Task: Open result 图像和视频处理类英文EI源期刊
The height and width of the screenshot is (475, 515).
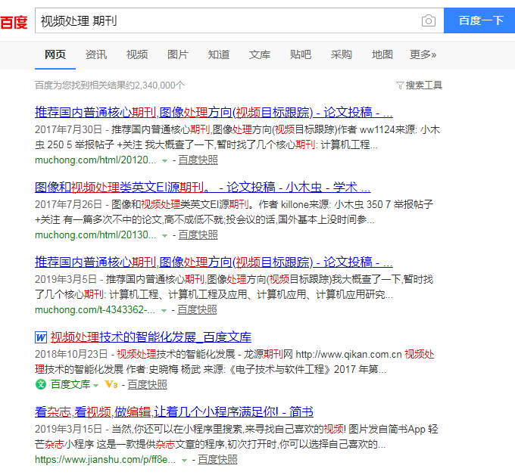Action: coord(203,188)
